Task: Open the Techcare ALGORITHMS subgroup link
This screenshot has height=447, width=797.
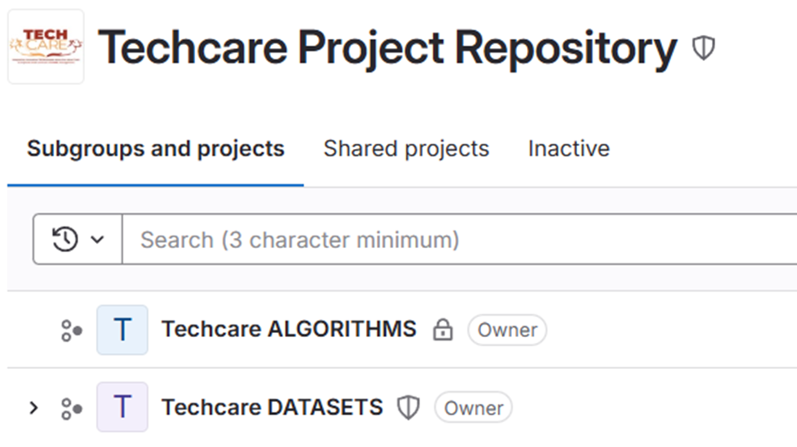Action: click(x=288, y=330)
